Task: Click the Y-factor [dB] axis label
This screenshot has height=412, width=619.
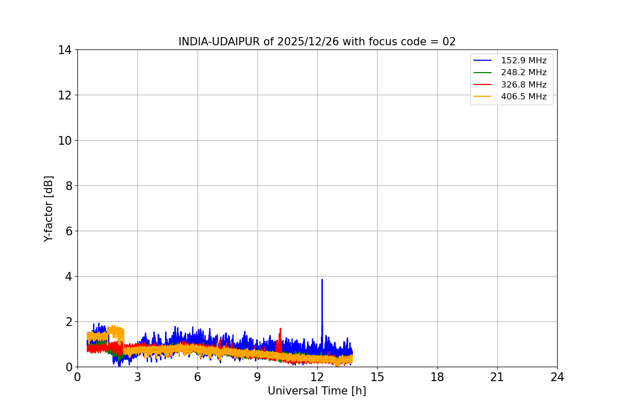Action: click(x=48, y=209)
